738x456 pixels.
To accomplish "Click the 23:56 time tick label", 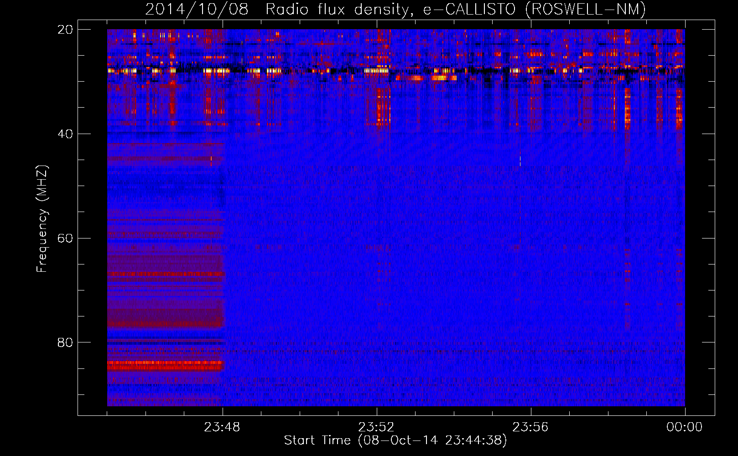I will pos(530,427).
